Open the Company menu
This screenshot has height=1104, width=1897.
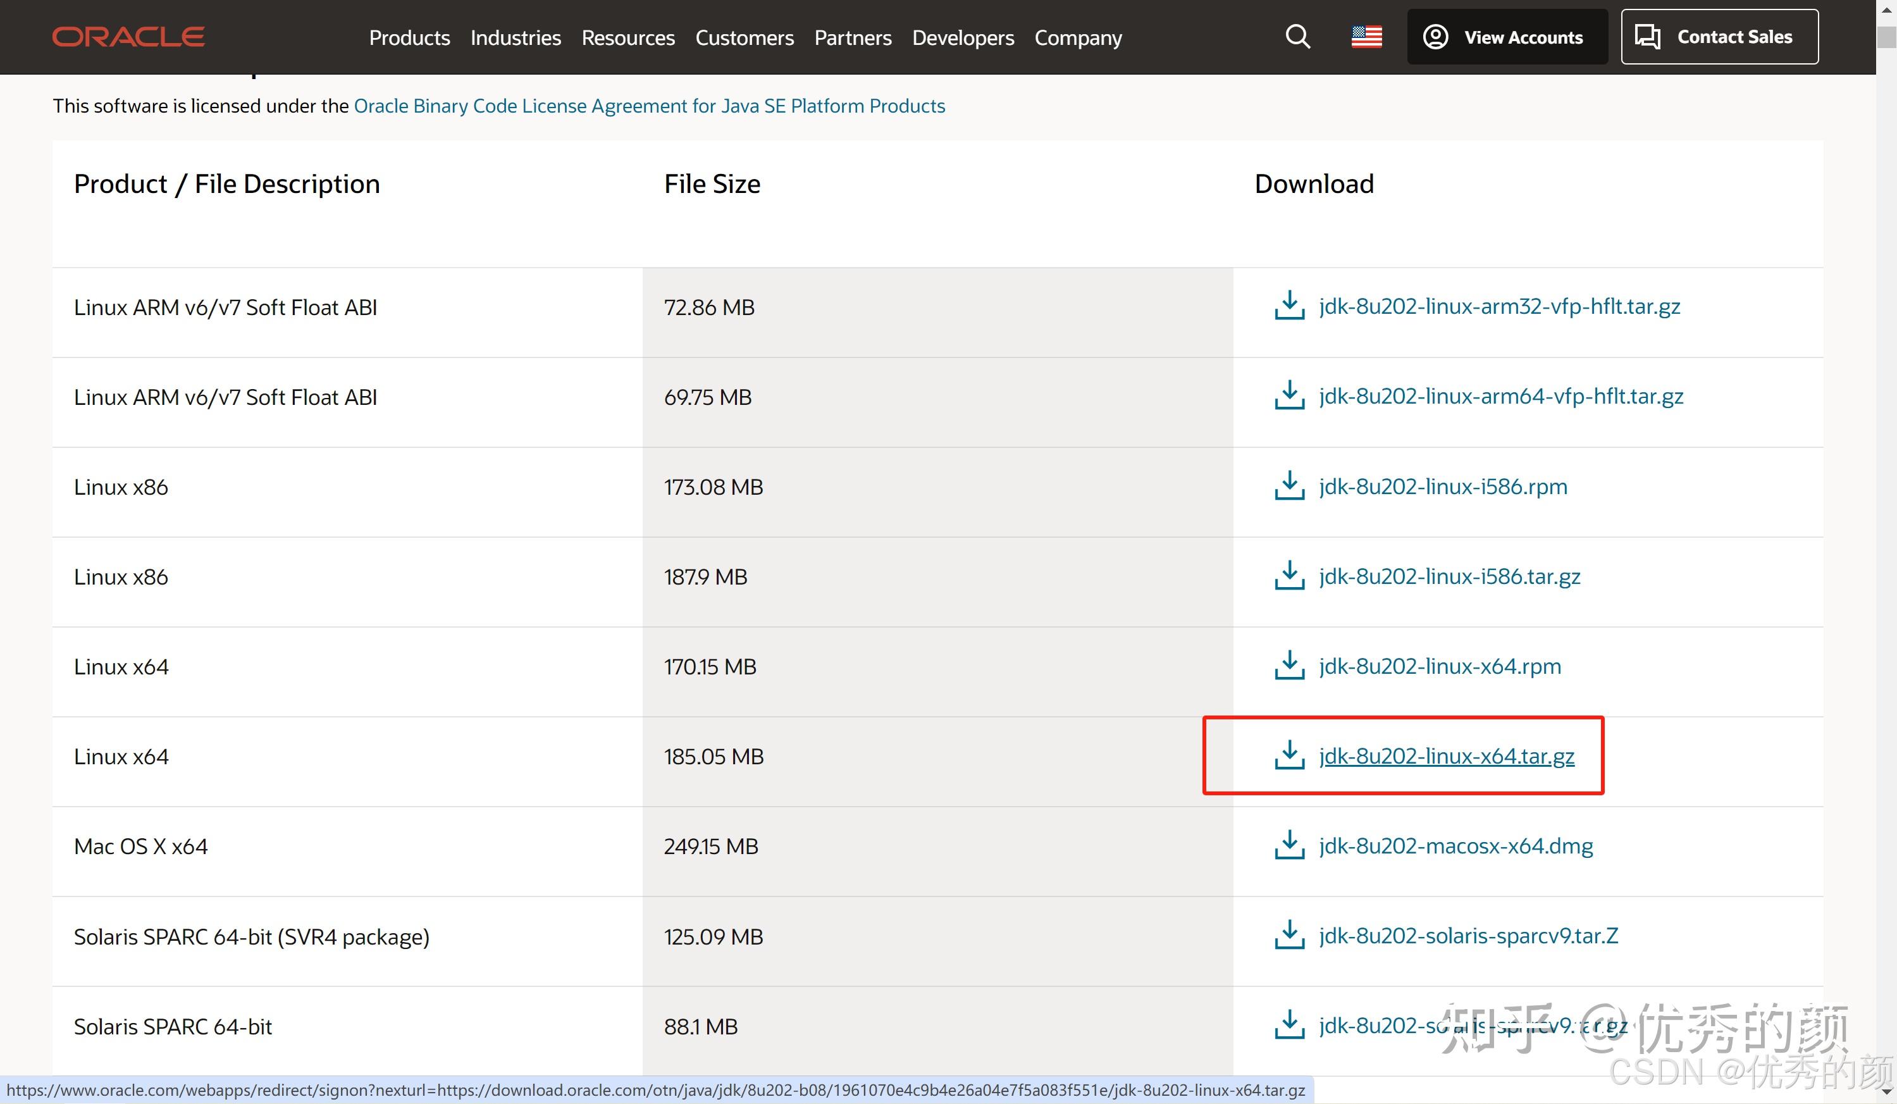pyautogui.click(x=1077, y=38)
